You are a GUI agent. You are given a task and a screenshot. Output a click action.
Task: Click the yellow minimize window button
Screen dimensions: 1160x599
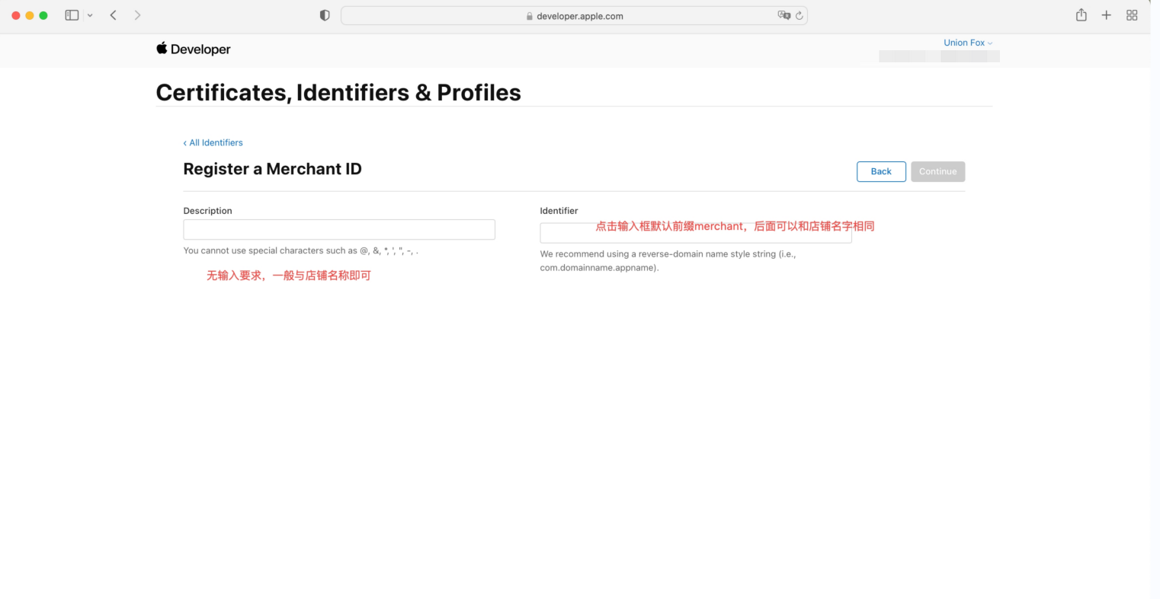pyautogui.click(x=29, y=15)
